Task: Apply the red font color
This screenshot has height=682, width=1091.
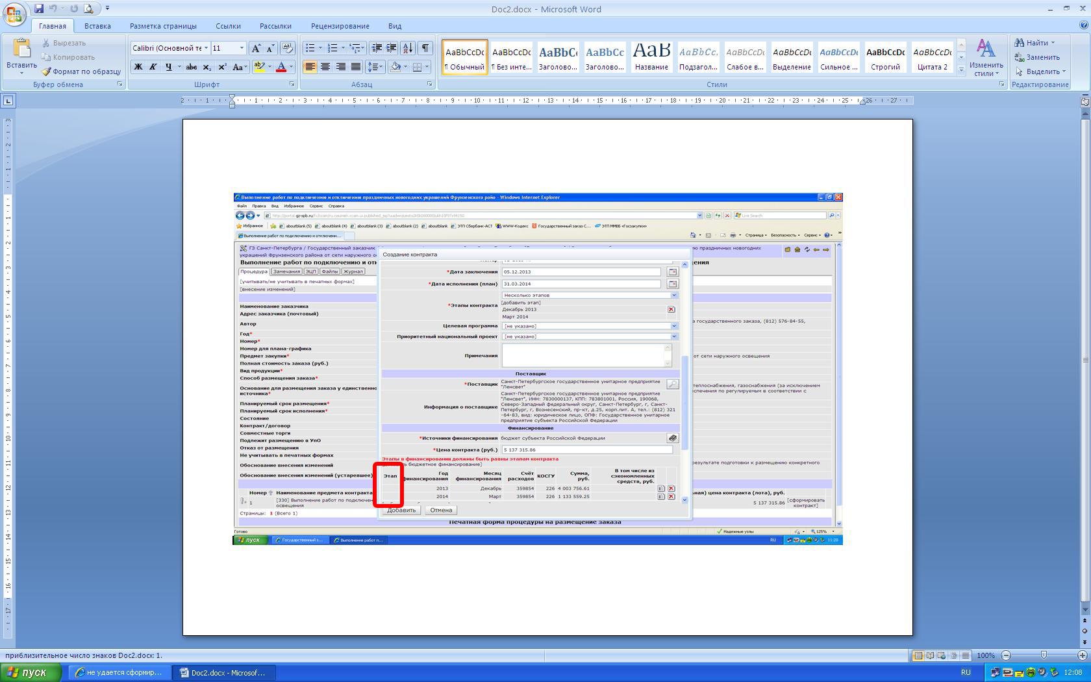Action: [x=281, y=67]
